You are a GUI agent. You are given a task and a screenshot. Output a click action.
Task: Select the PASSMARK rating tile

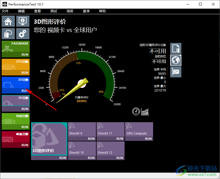(16, 46)
